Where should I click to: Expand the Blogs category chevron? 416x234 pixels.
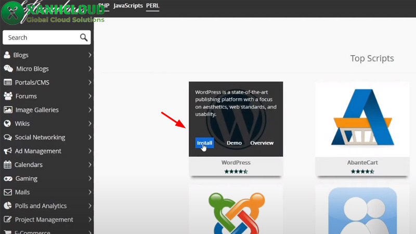point(90,55)
